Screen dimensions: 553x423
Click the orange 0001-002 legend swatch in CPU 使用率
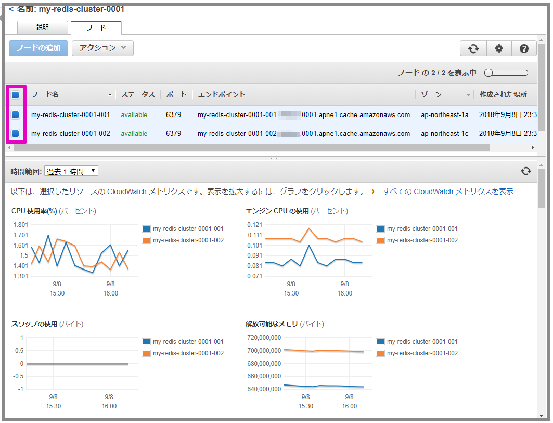click(146, 240)
